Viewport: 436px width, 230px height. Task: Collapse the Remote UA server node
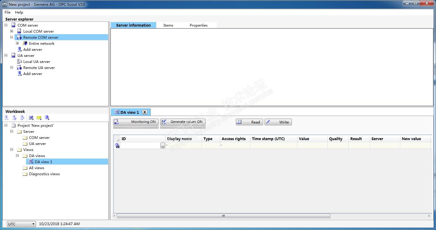12,67
